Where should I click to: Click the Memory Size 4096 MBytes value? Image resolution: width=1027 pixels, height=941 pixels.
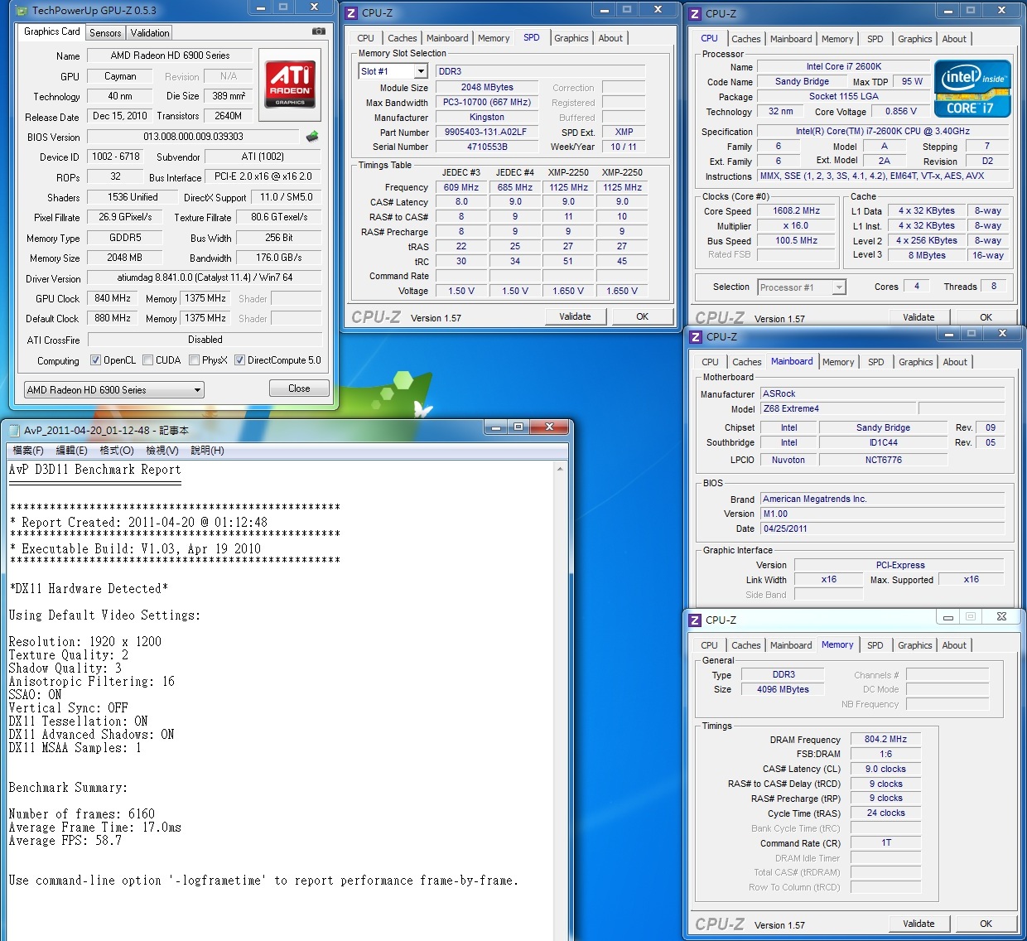(x=783, y=689)
